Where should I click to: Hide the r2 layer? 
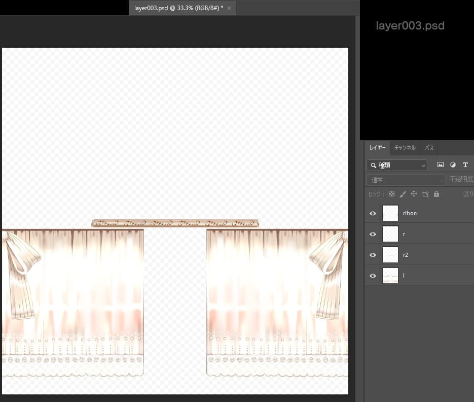click(373, 255)
